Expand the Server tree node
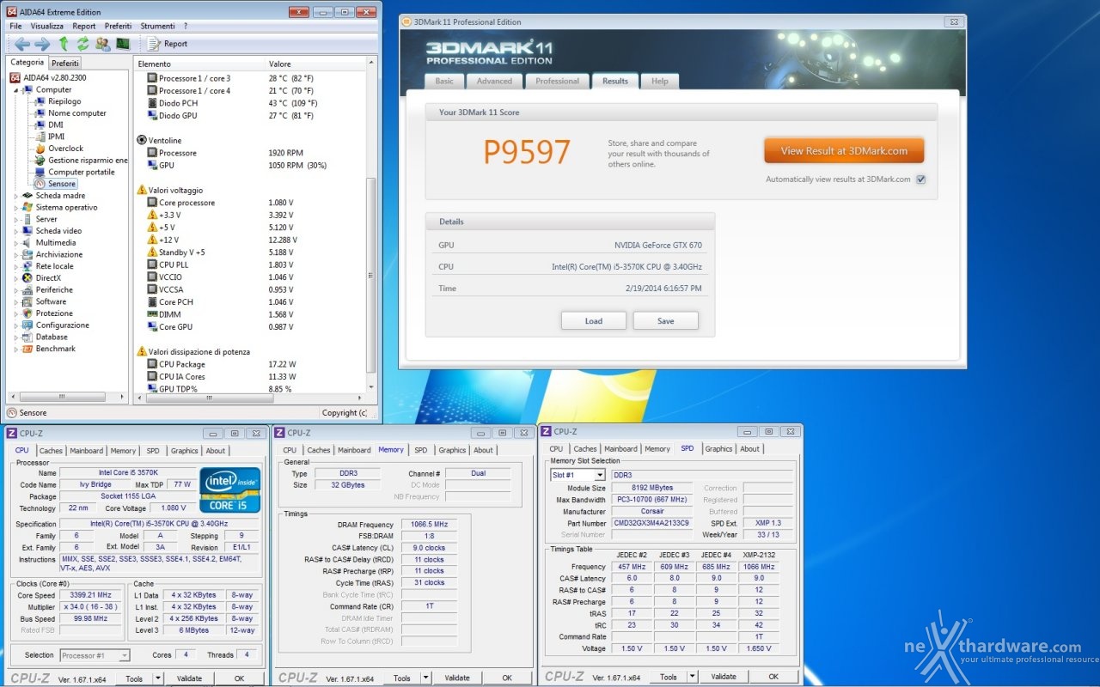The width and height of the screenshot is (1100, 687). point(16,219)
